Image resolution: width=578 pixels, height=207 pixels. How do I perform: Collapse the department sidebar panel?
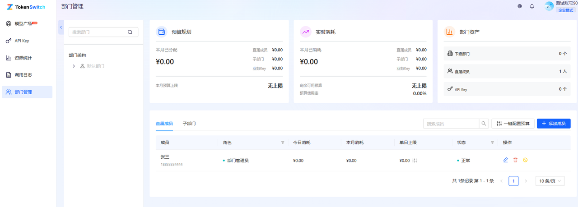pyautogui.click(x=61, y=27)
